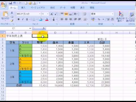Open the Data (データ) tab
The image size is (136, 102).
click(x=63, y=8)
